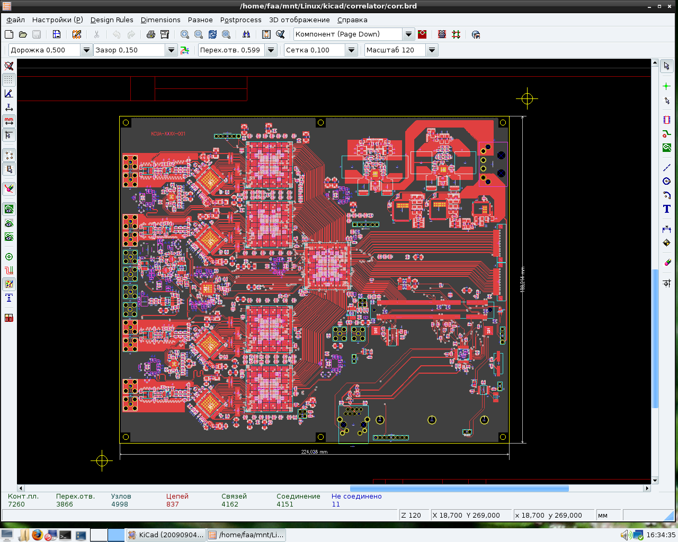Click the Zoom In magnifier icon
Image resolution: width=678 pixels, height=542 pixels.
pyautogui.click(x=185, y=34)
